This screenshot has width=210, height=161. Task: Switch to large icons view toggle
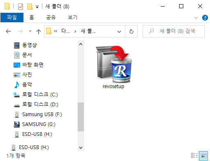pos(203,156)
